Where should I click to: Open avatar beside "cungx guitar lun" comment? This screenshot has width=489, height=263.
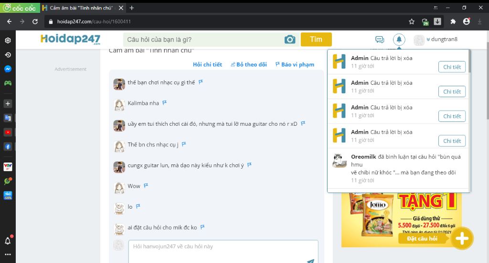119,167
